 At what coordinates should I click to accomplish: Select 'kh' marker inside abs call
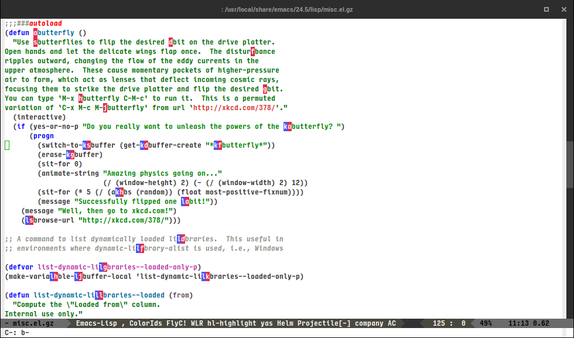click(x=119, y=192)
